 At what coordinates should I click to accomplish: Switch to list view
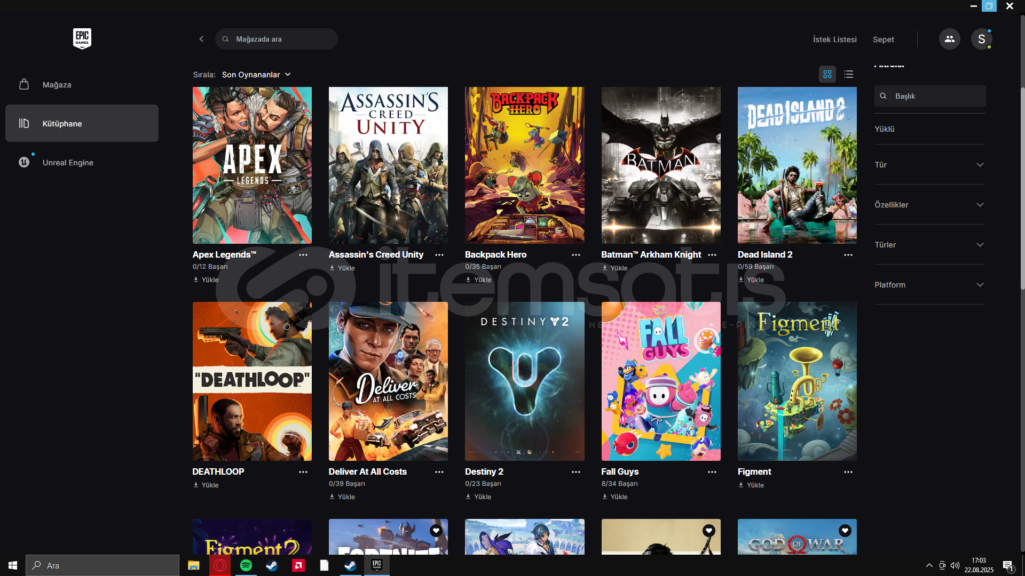[x=849, y=74]
